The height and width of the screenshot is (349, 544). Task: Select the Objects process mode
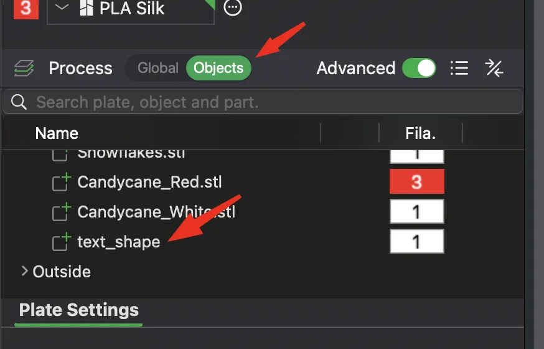tap(218, 68)
